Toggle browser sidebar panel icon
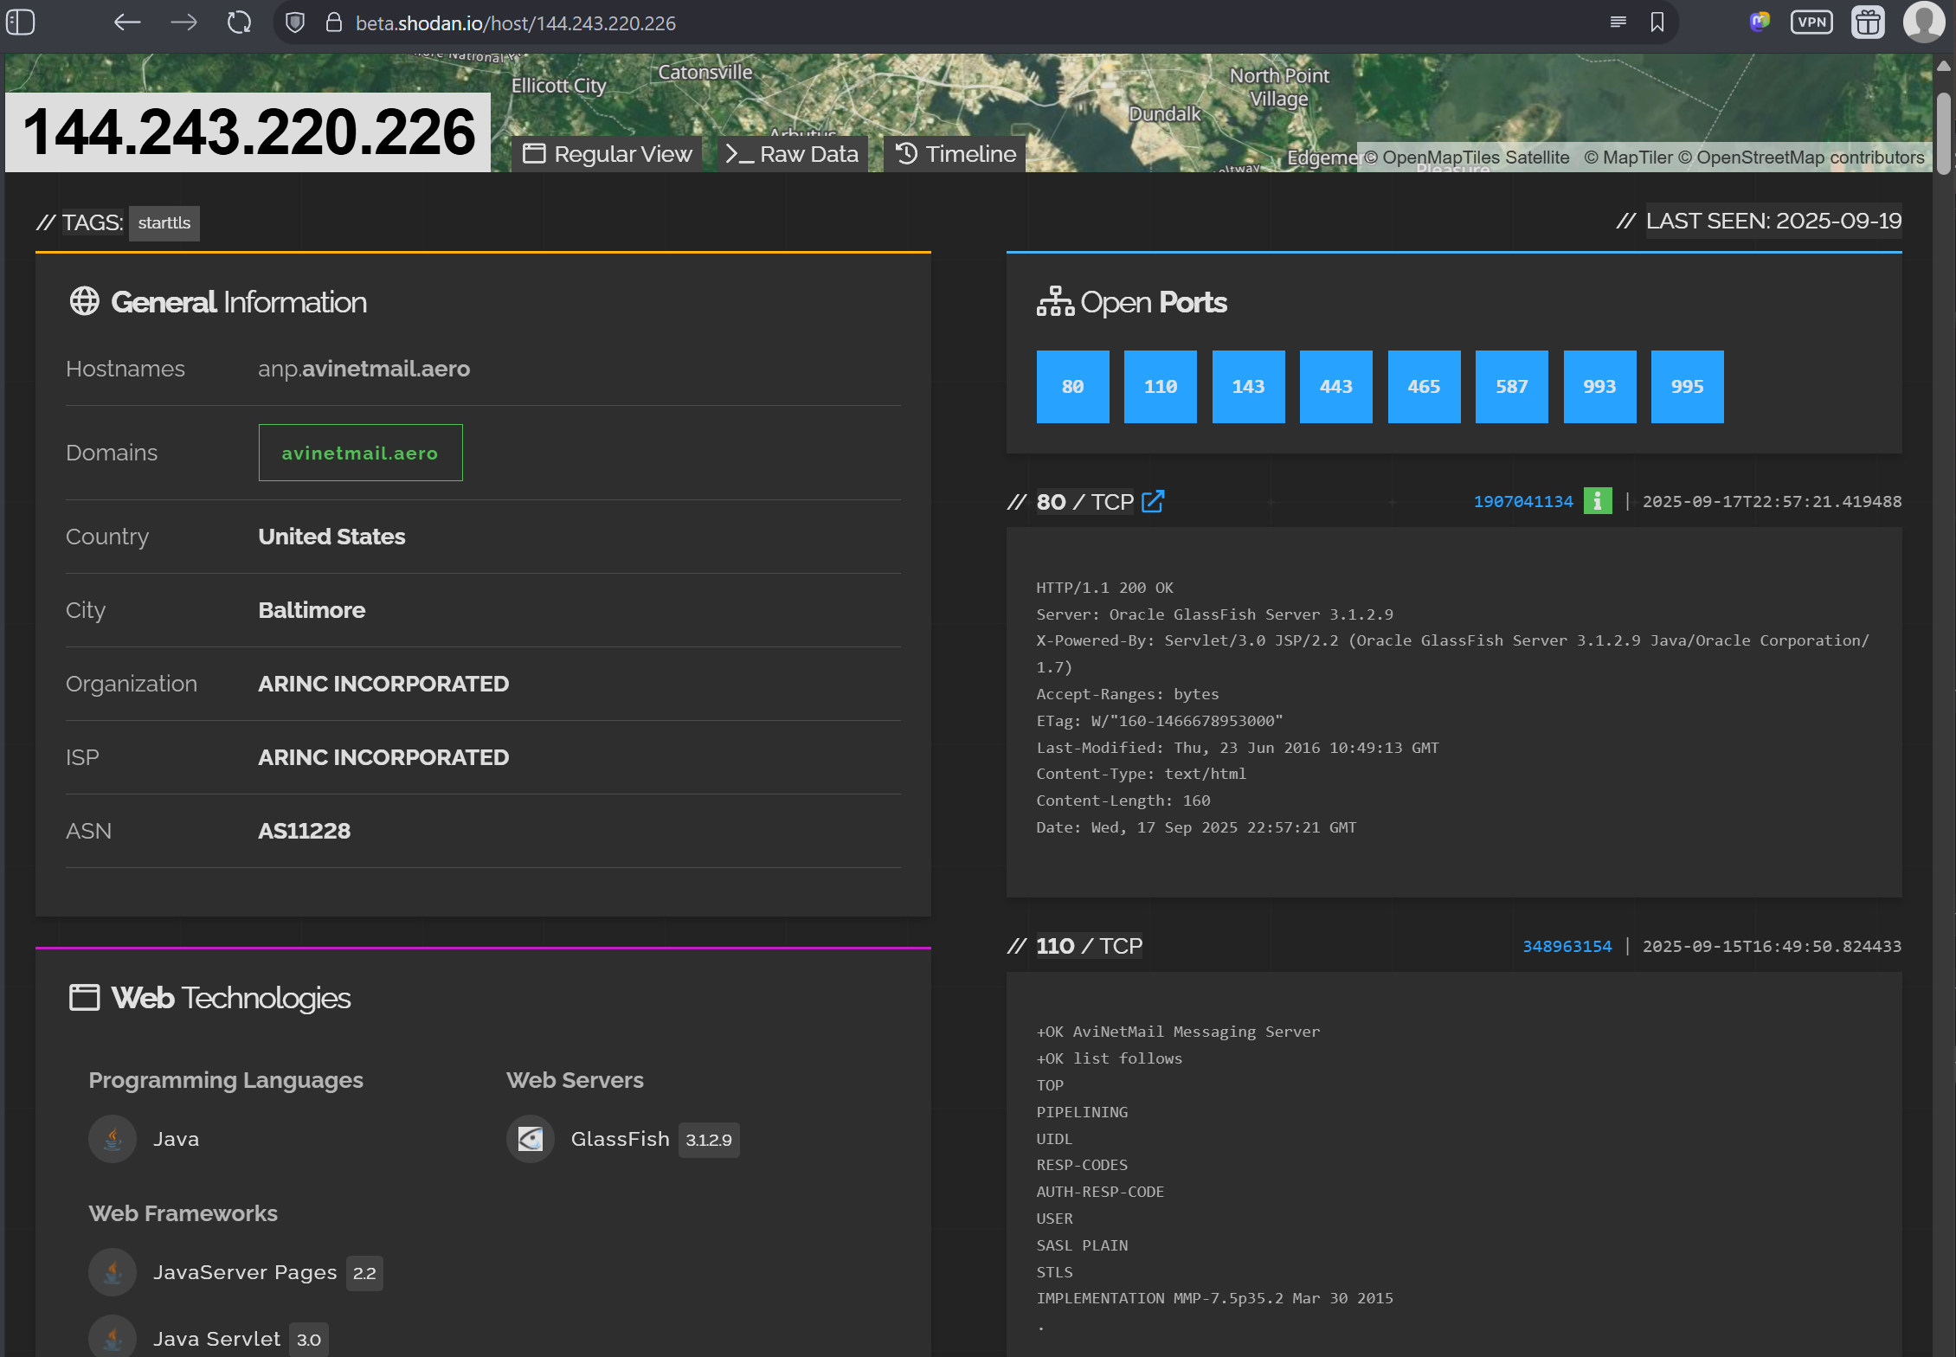The width and height of the screenshot is (1956, 1357). tap(21, 23)
